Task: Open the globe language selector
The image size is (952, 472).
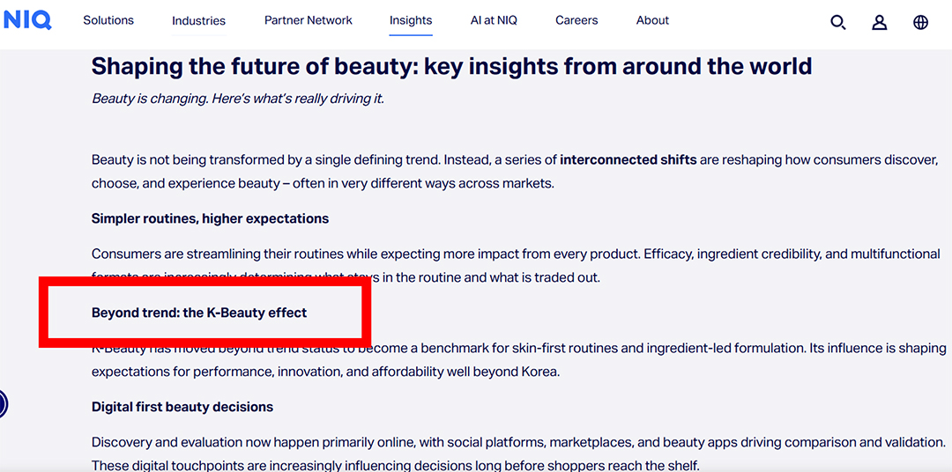Action: (x=920, y=22)
